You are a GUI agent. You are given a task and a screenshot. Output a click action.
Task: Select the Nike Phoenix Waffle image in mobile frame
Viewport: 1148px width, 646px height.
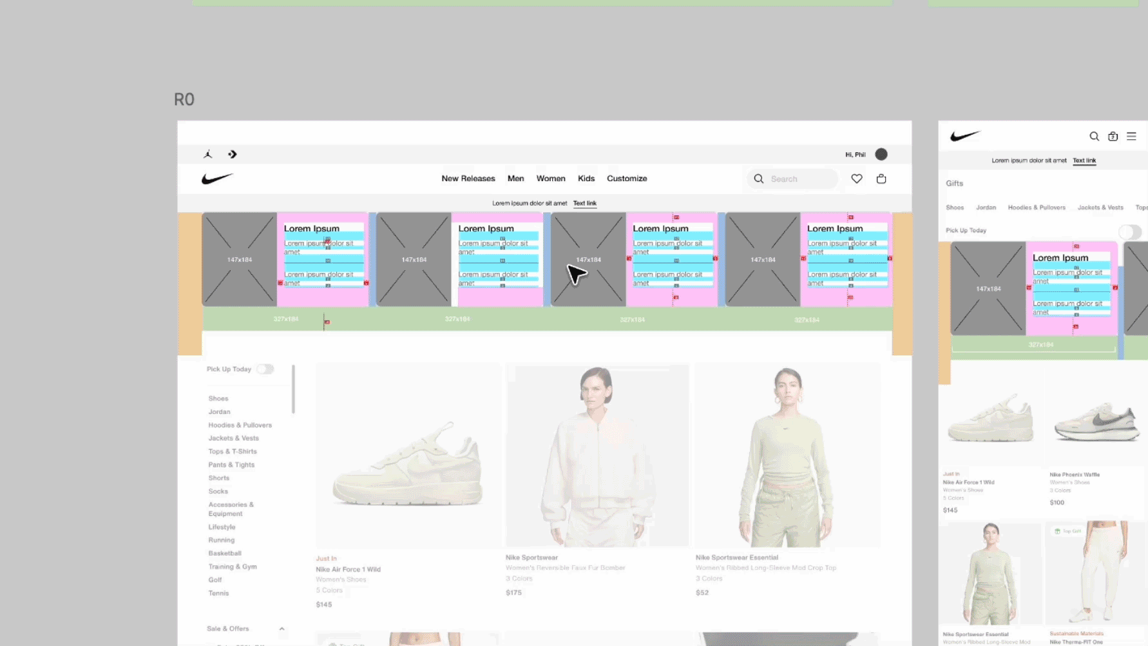pyautogui.click(x=1096, y=418)
